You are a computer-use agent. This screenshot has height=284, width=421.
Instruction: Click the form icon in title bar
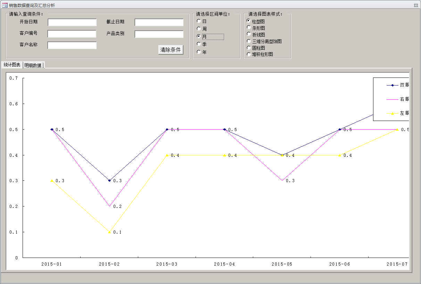(x=5, y=5)
